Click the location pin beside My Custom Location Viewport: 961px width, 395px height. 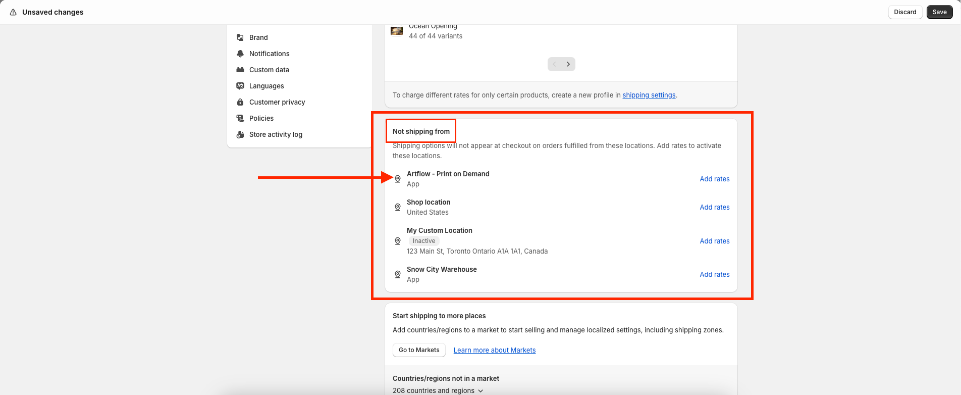pos(398,241)
